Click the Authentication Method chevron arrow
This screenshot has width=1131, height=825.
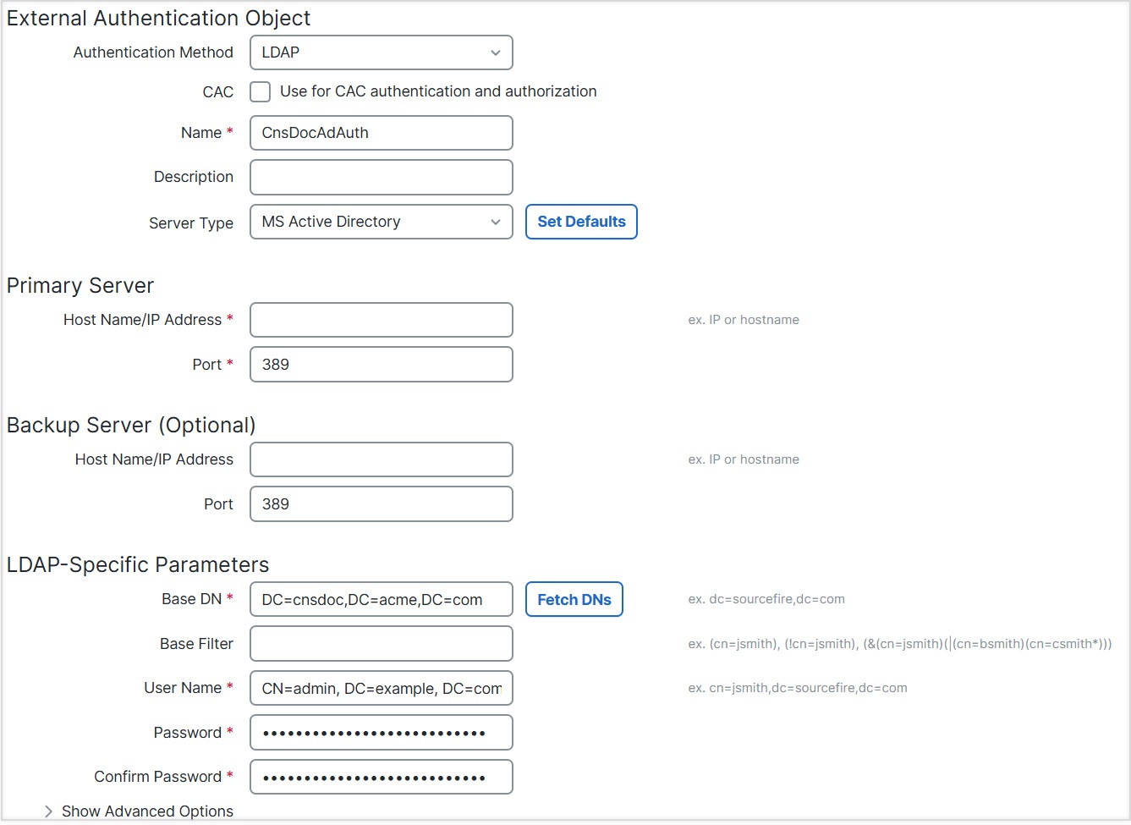(x=496, y=52)
